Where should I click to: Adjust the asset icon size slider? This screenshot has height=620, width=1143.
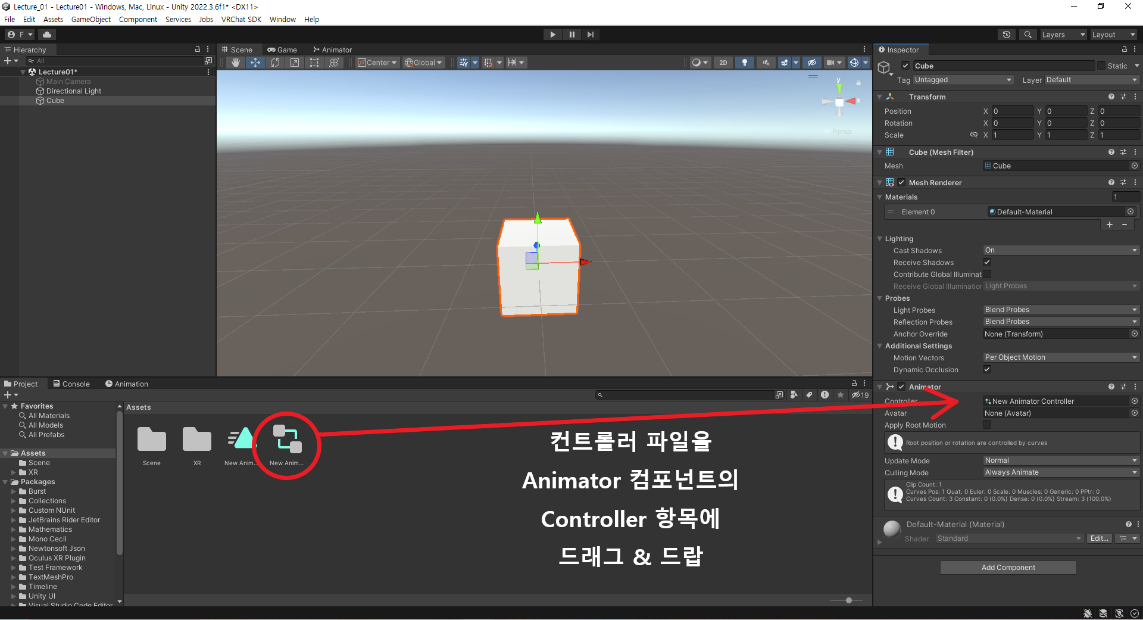point(848,600)
